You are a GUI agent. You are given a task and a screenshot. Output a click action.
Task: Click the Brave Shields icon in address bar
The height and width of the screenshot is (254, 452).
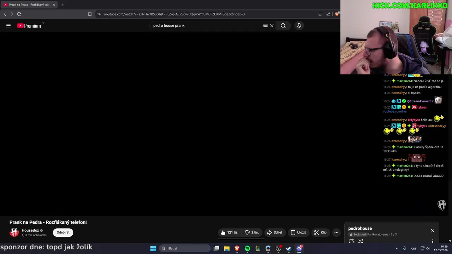click(337, 14)
